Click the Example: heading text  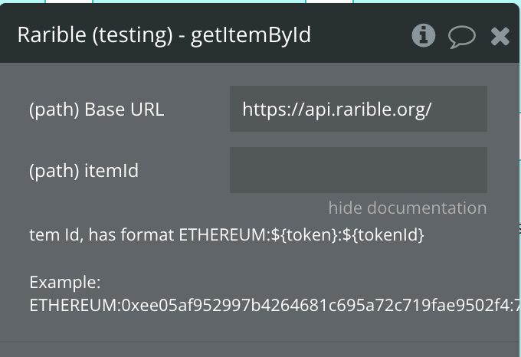pos(65,283)
